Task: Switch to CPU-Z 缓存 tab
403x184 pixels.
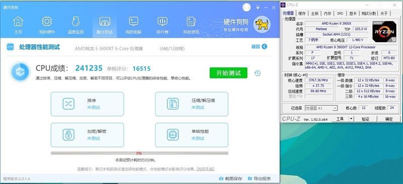Action: pyautogui.click(x=302, y=14)
